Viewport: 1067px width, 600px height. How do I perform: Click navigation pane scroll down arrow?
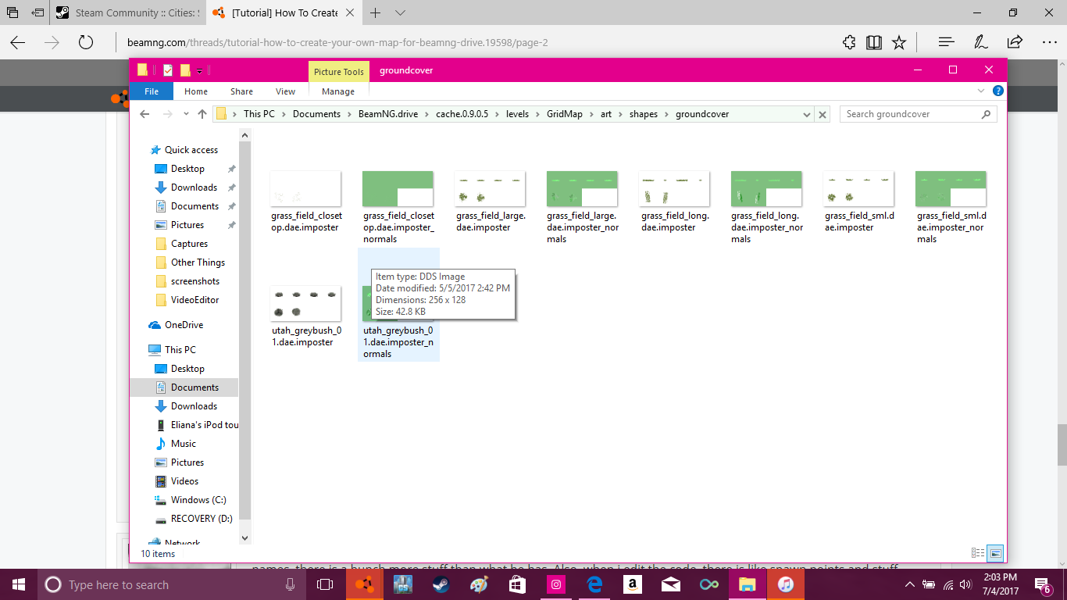point(245,537)
